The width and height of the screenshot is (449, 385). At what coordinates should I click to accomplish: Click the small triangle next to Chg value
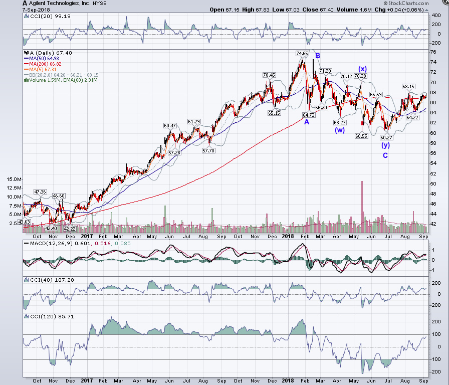pos(426,10)
